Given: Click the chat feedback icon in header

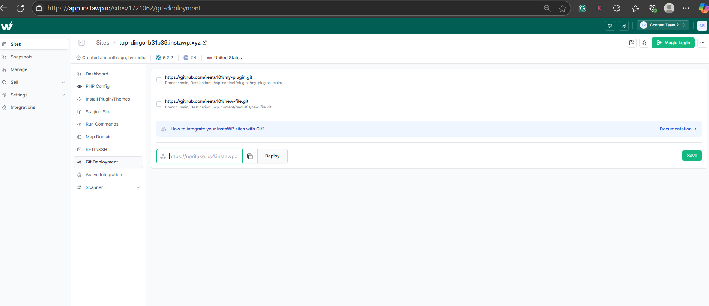Looking at the screenshot, I should click(623, 25).
